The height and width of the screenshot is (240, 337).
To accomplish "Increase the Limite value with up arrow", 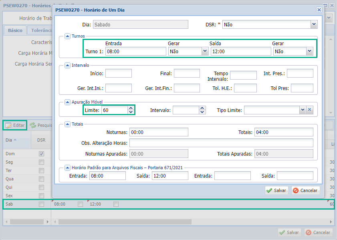I will 131,108.
